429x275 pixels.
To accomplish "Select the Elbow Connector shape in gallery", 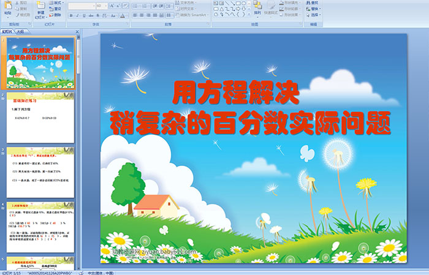I will 227,9.
